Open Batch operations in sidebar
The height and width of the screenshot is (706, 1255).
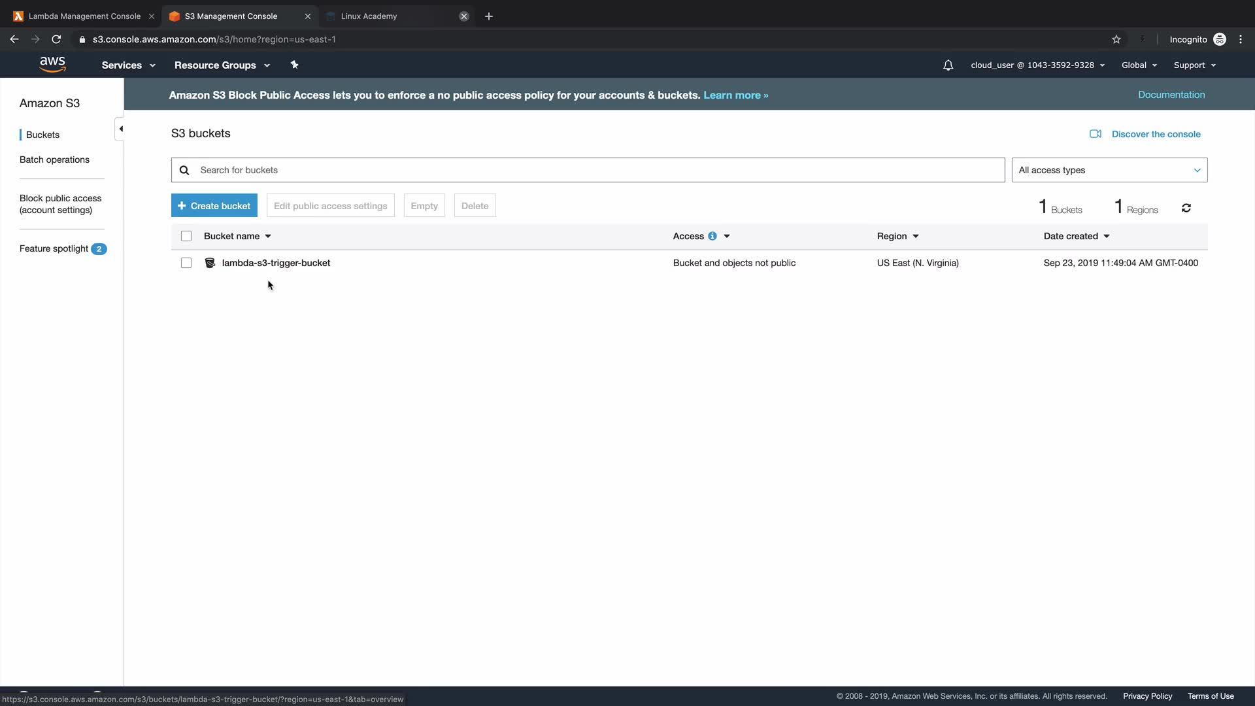[x=54, y=160]
